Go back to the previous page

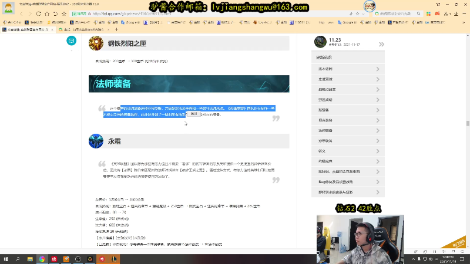[x=21, y=13]
